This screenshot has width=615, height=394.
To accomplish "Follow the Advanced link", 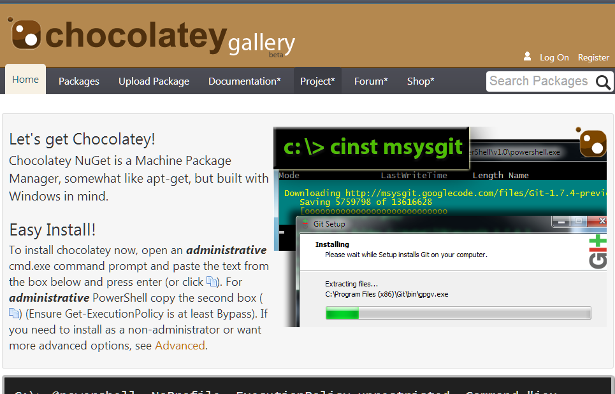I will coord(180,345).
